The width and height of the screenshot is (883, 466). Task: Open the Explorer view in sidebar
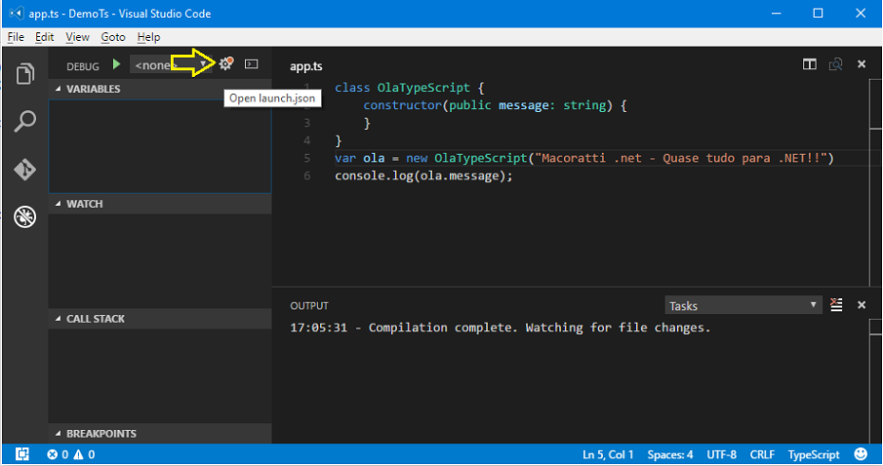tap(24, 74)
